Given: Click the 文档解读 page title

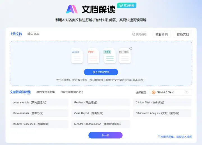Looking at the screenshot, I should (98, 10).
